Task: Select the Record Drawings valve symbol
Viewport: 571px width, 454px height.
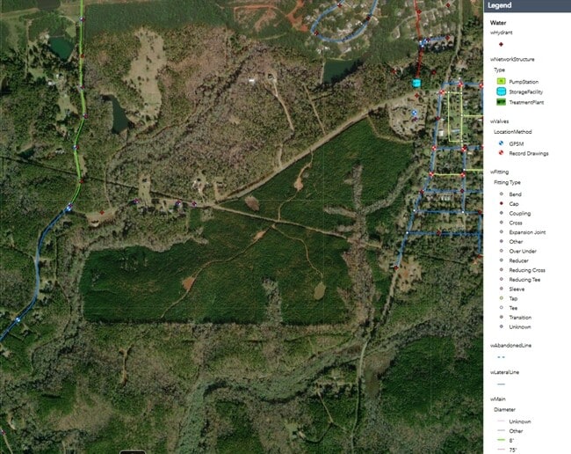Action: [500, 153]
